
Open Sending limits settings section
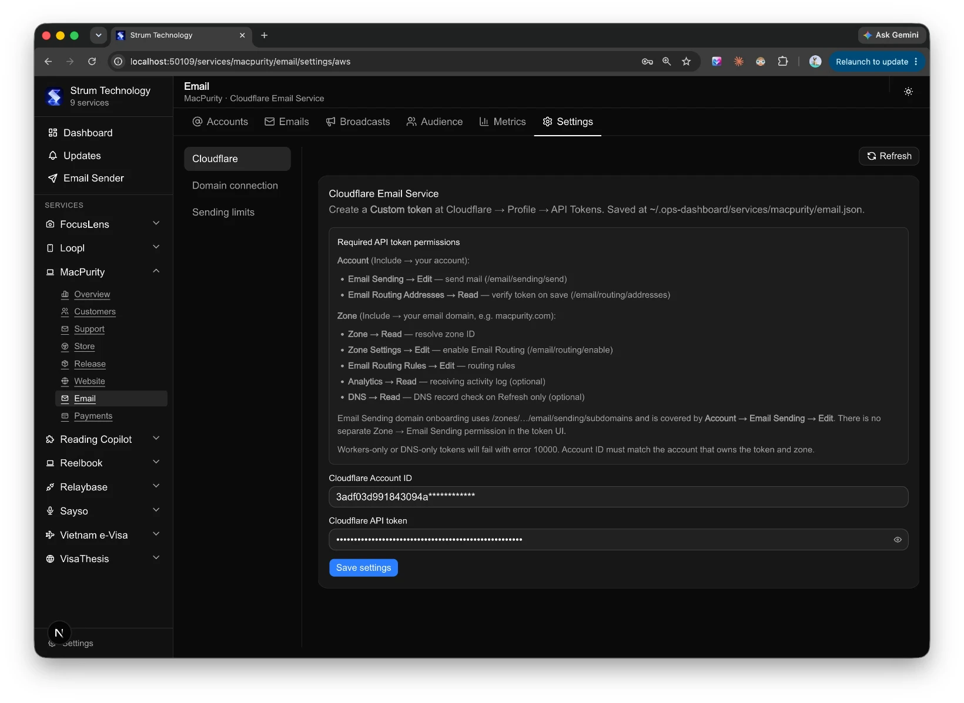click(x=237, y=212)
